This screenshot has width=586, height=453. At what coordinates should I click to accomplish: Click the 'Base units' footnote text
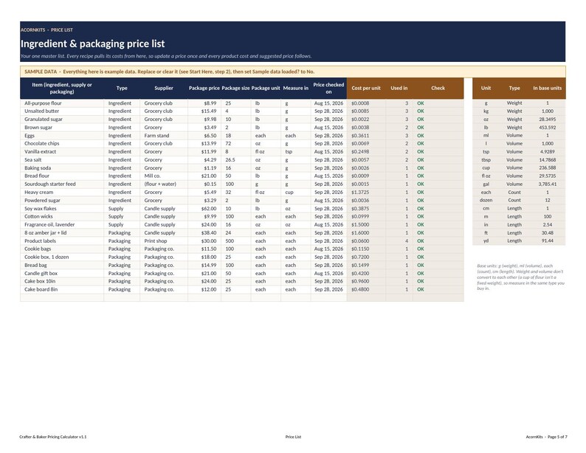click(520, 277)
